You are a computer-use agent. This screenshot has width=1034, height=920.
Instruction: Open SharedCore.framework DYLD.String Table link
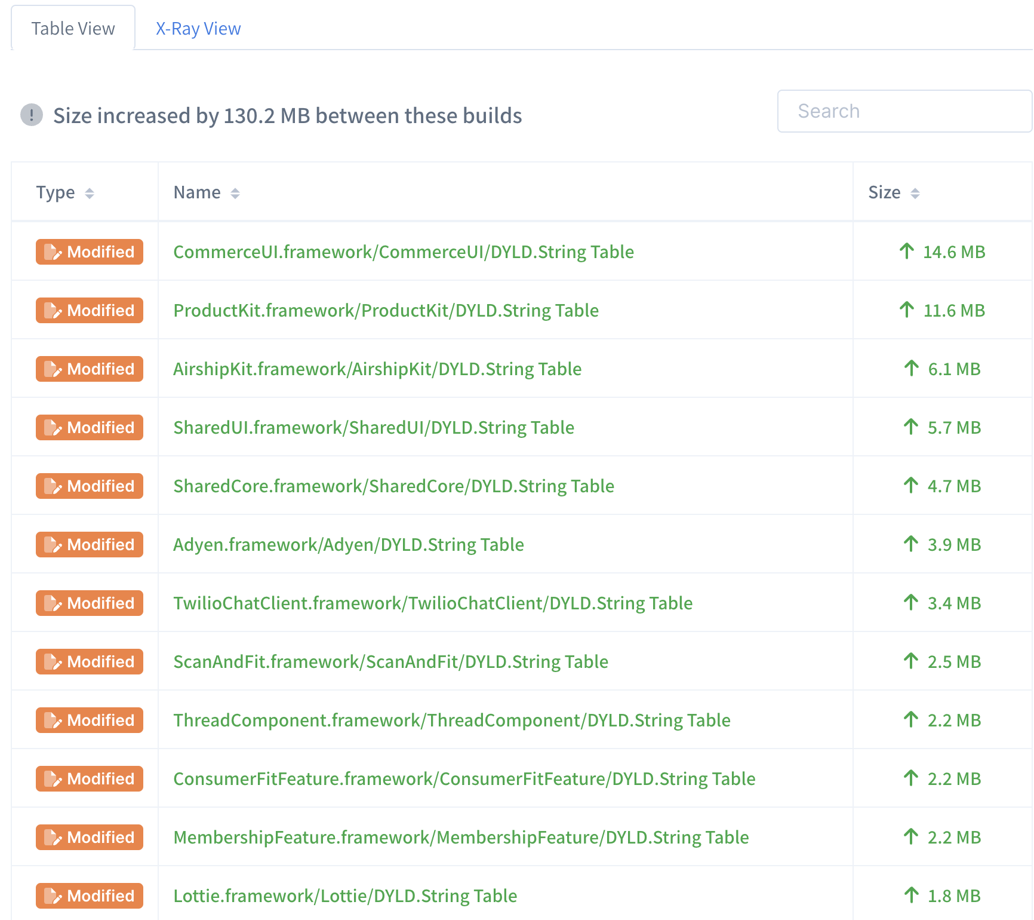point(393,486)
